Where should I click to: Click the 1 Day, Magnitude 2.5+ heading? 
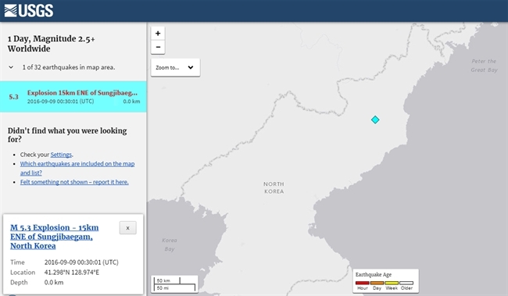click(51, 44)
